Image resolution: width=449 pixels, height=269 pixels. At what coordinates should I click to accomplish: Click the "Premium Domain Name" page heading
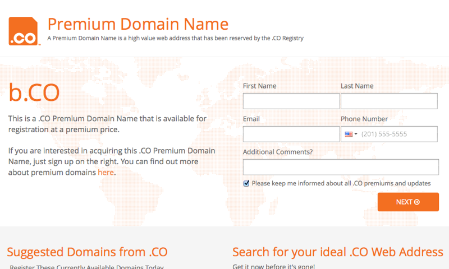(x=138, y=24)
